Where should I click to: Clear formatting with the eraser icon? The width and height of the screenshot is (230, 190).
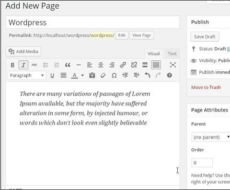pyautogui.click(x=103, y=75)
